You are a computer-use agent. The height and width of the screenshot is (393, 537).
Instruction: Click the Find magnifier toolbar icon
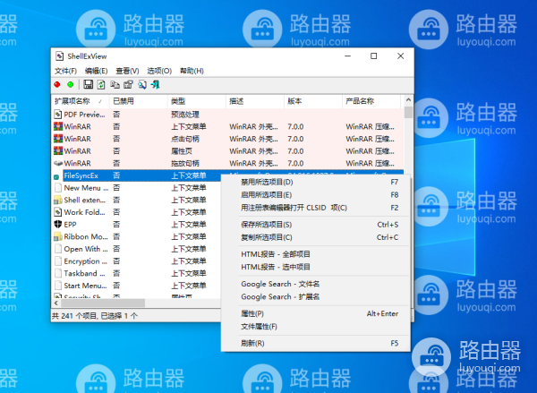pyautogui.click(x=141, y=84)
